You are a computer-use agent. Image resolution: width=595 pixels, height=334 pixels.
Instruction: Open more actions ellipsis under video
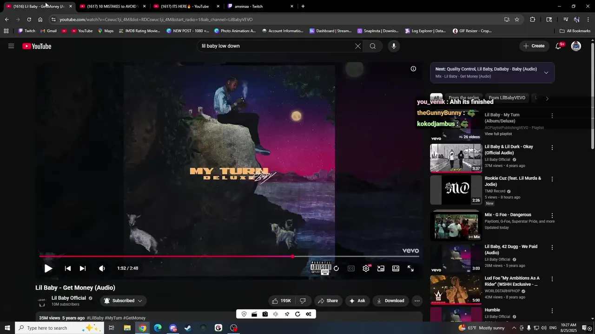(x=417, y=301)
